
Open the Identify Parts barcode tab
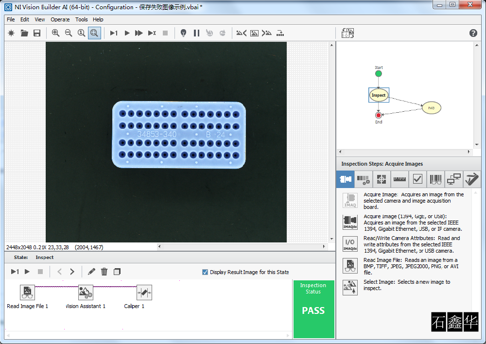tap(436, 179)
